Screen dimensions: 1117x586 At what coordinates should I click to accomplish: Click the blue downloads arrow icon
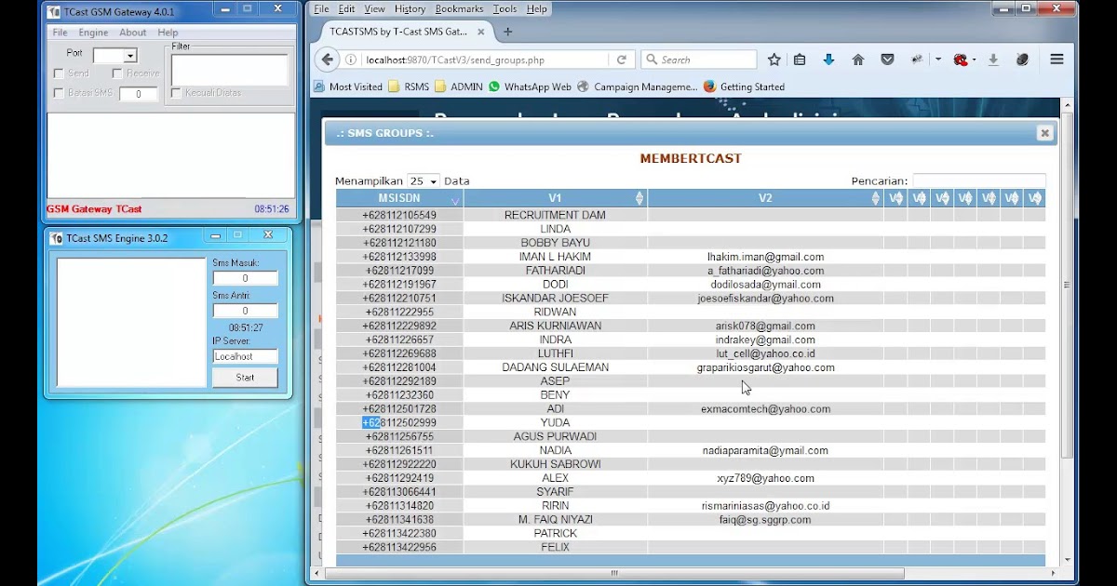pyautogui.click(x=828, y=60)
